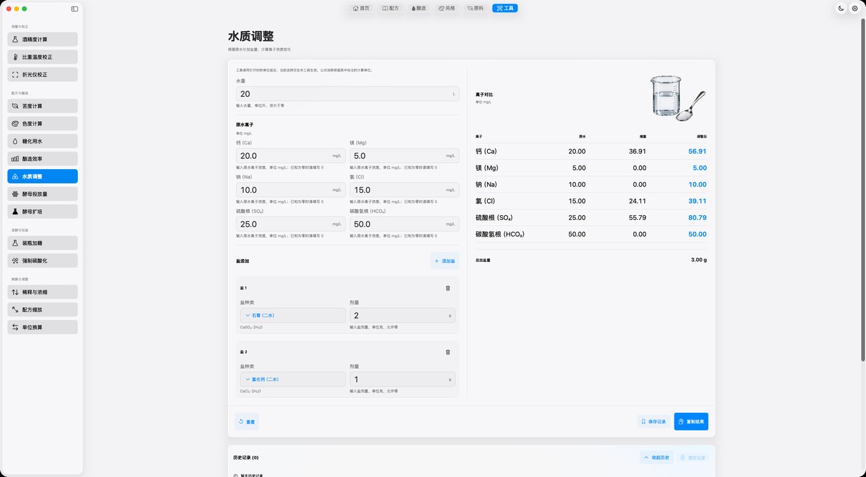The height and width of the screenshot is (477, 866).
Task: Delete salt 盐 2 with trash icon
Action: (448, 352)
